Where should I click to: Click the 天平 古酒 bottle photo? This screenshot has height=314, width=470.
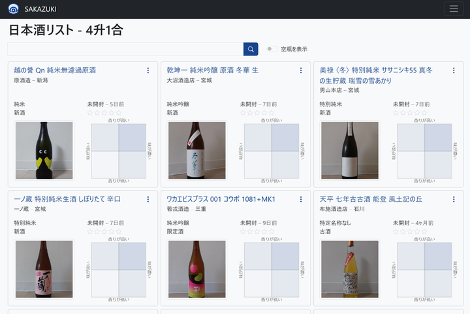click(350, 269)
